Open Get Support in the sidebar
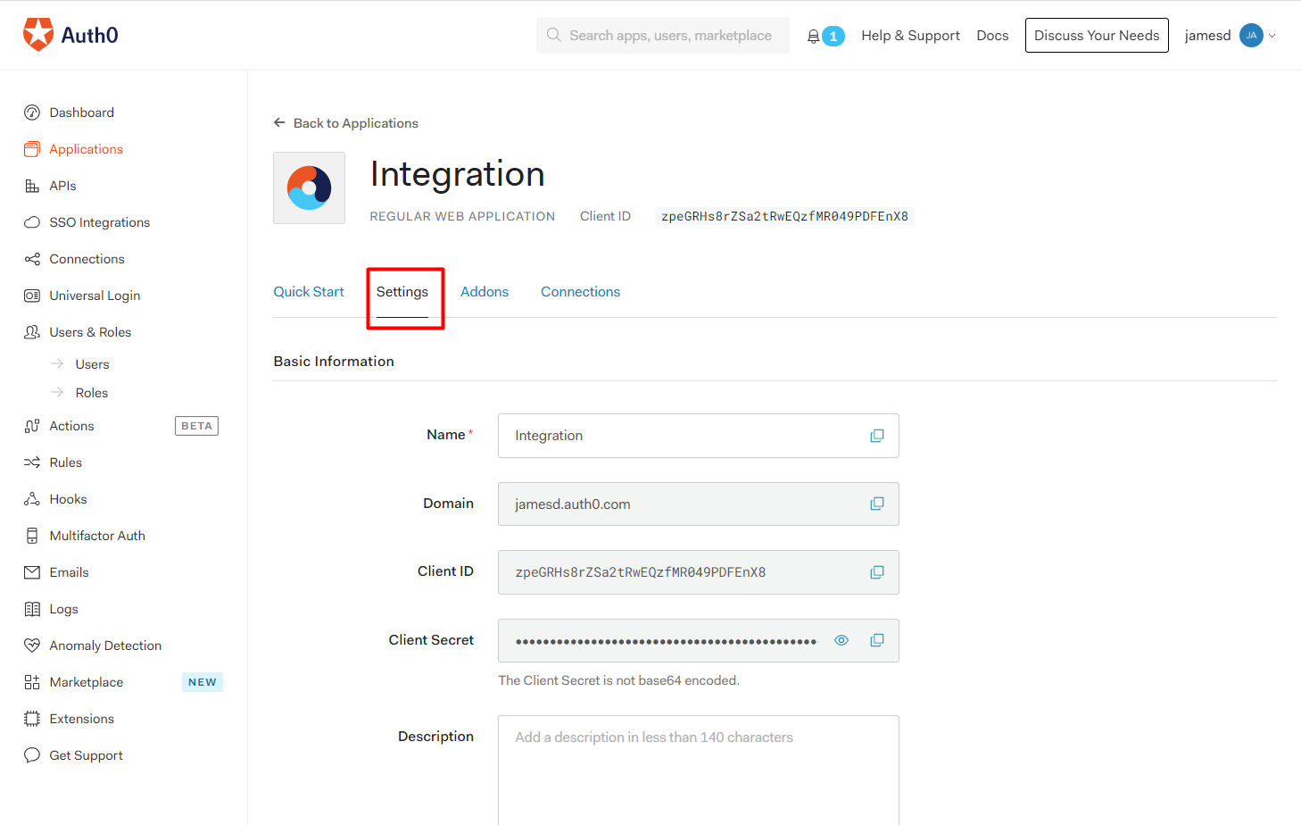The image size is (1301, 825). [x=87, y=755]
